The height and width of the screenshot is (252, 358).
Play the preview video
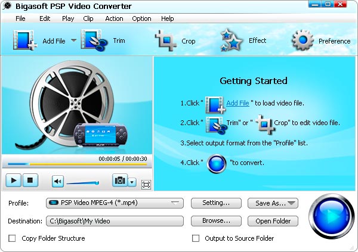tap(14, 181)
